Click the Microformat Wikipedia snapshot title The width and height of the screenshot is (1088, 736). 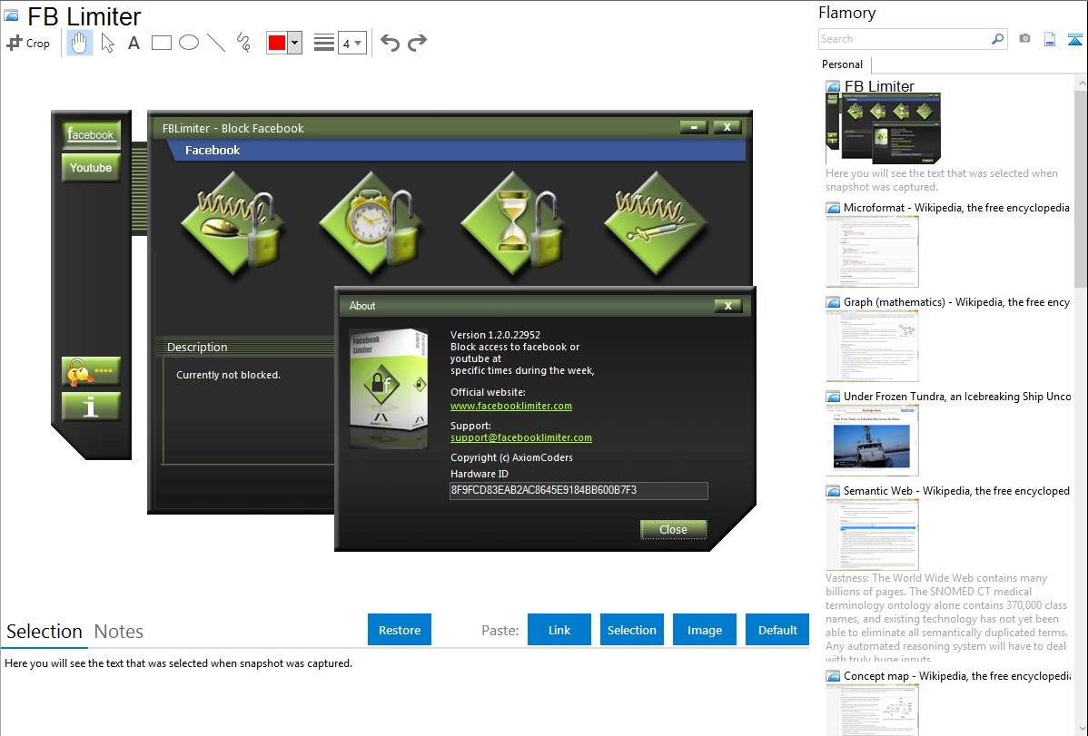point(956,208)
